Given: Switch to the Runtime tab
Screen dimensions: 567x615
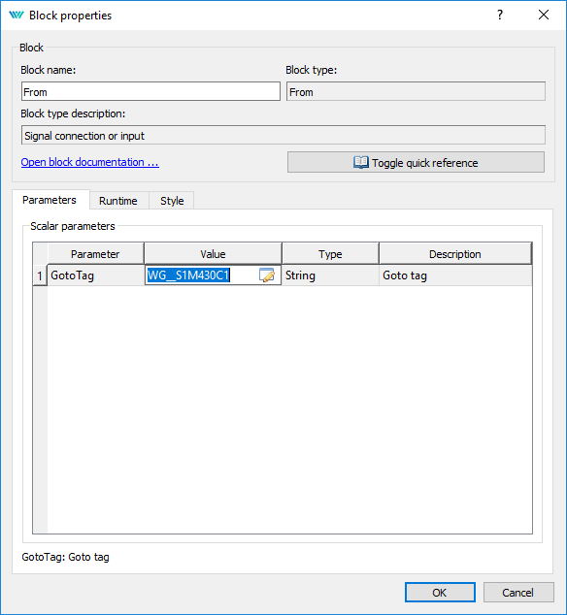Looking at the screenshot, I should 118,201.
